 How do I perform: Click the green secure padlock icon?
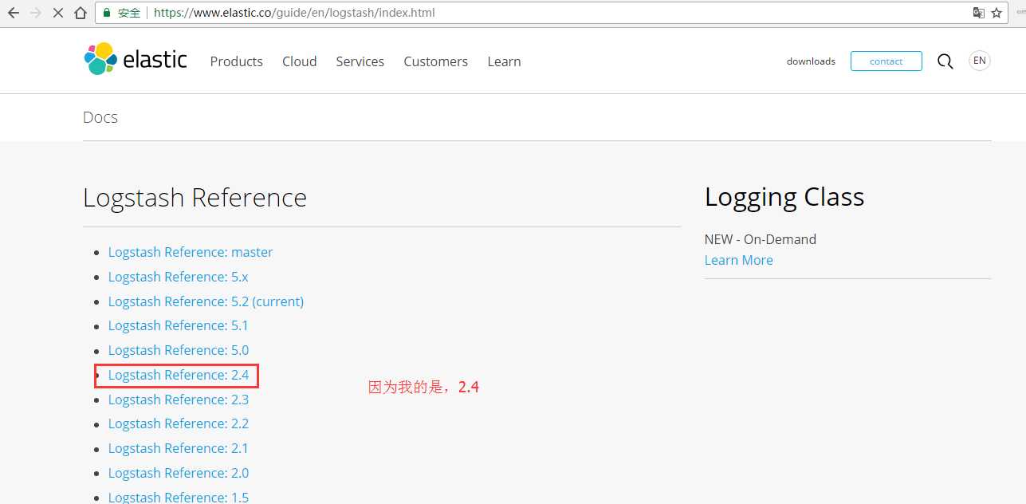[x=107, y=13]
